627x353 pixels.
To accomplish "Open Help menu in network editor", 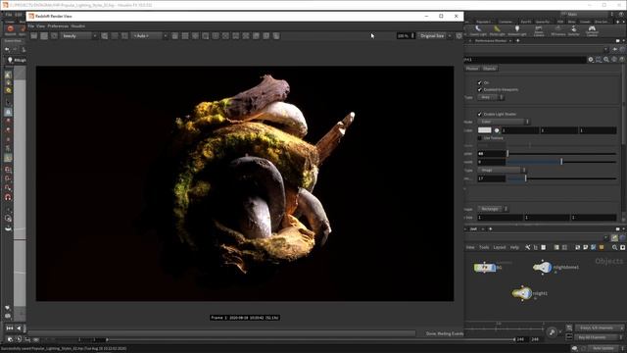I will pos(514,248).
